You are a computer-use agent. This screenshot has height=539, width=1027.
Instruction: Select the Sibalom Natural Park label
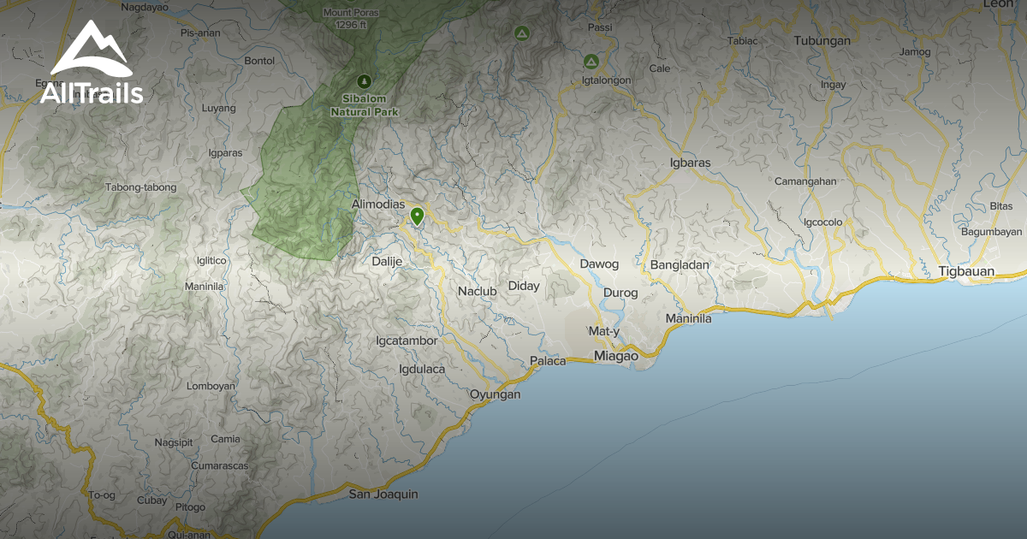[x=363, y=106]
